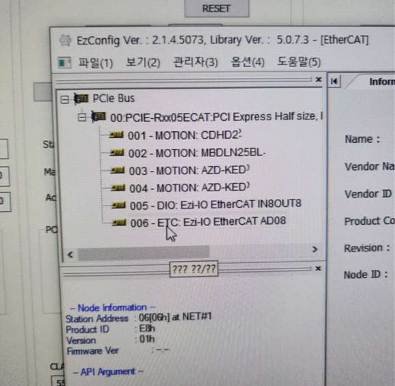Open the 관리자(3) menu

[x=196, y=61]
